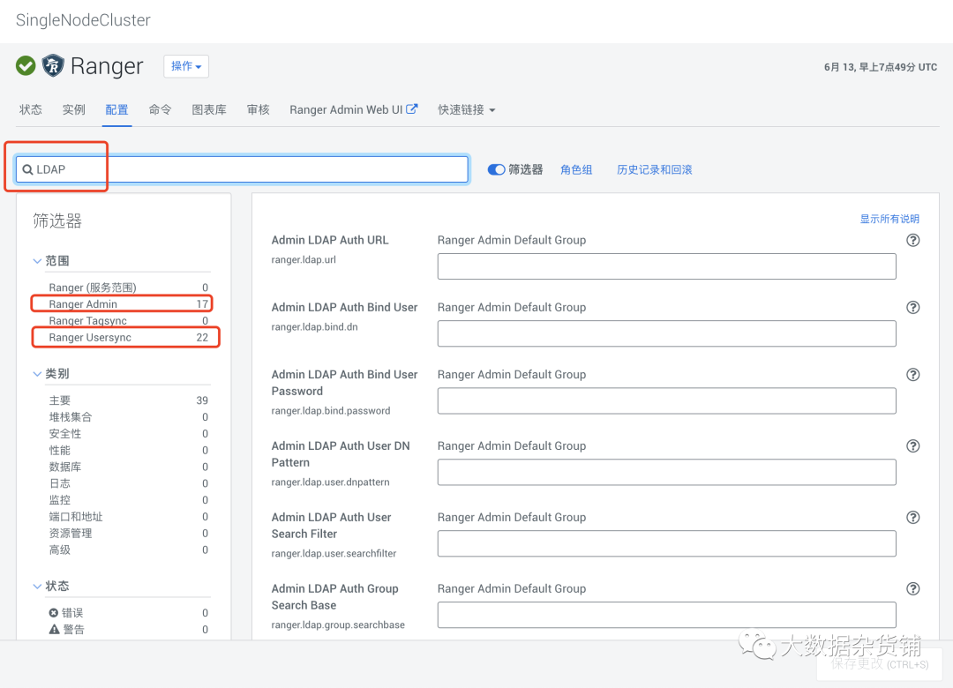Click the ranger.ldap.url input field
The image size is (953, 688).
pyautogui.click(x=666, y=266)
